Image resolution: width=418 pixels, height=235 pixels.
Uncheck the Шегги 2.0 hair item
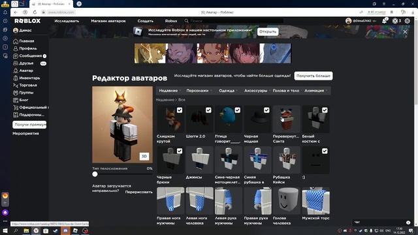click(x=208, y=110)
